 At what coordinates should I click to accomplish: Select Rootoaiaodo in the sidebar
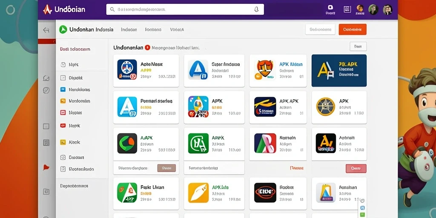77,169
